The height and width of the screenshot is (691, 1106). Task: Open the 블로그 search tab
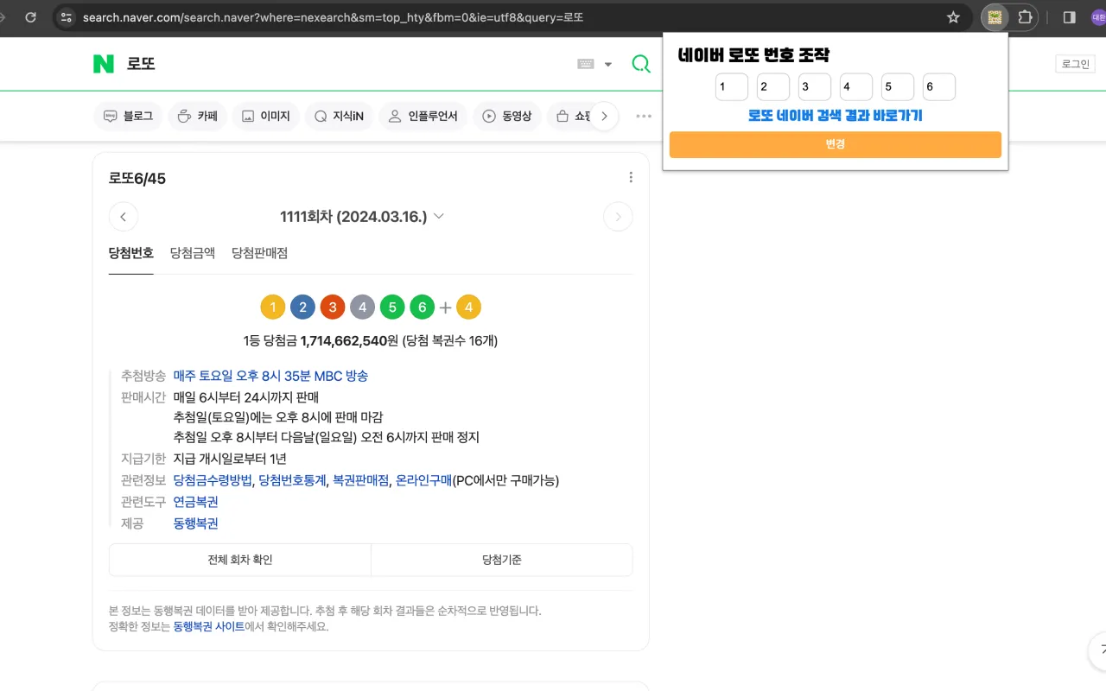[128, 116]
